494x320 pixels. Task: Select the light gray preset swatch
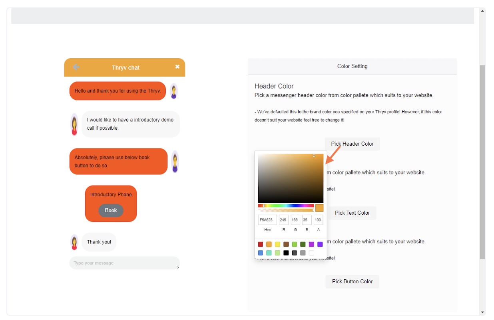pos(303,253)
